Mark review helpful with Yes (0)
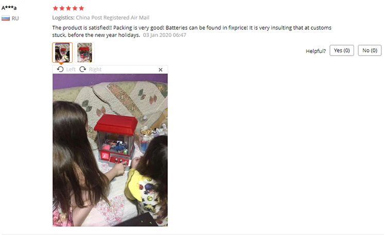The height and width of the screenshot is (235, 386). pos(342,50)
